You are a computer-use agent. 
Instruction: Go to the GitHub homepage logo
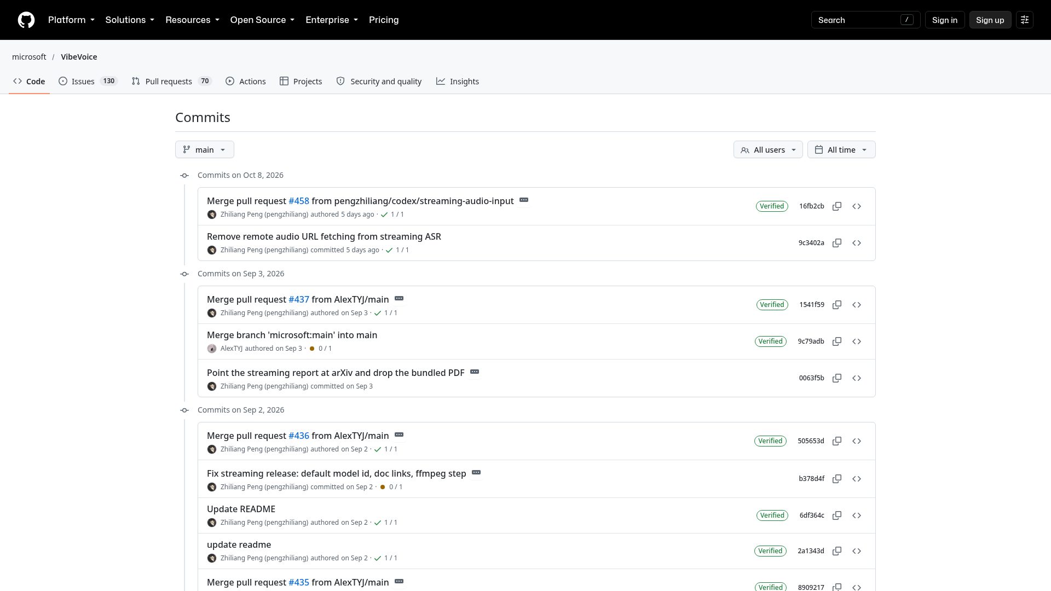(26, 20)
